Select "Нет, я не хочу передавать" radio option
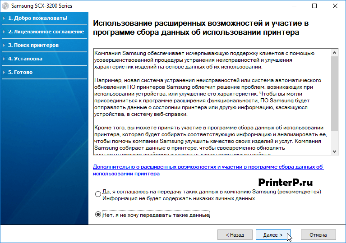Viewport: 346px width, 243px height. click(x=98, y=215)
